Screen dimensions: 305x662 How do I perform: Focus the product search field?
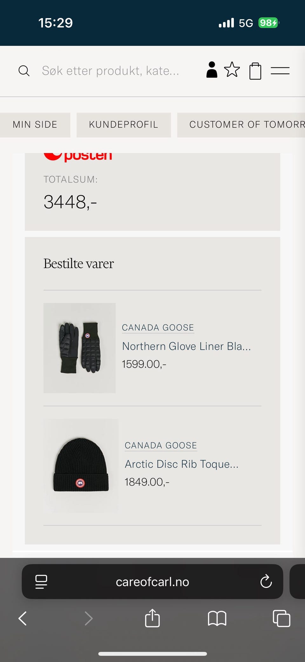point(111,71)
